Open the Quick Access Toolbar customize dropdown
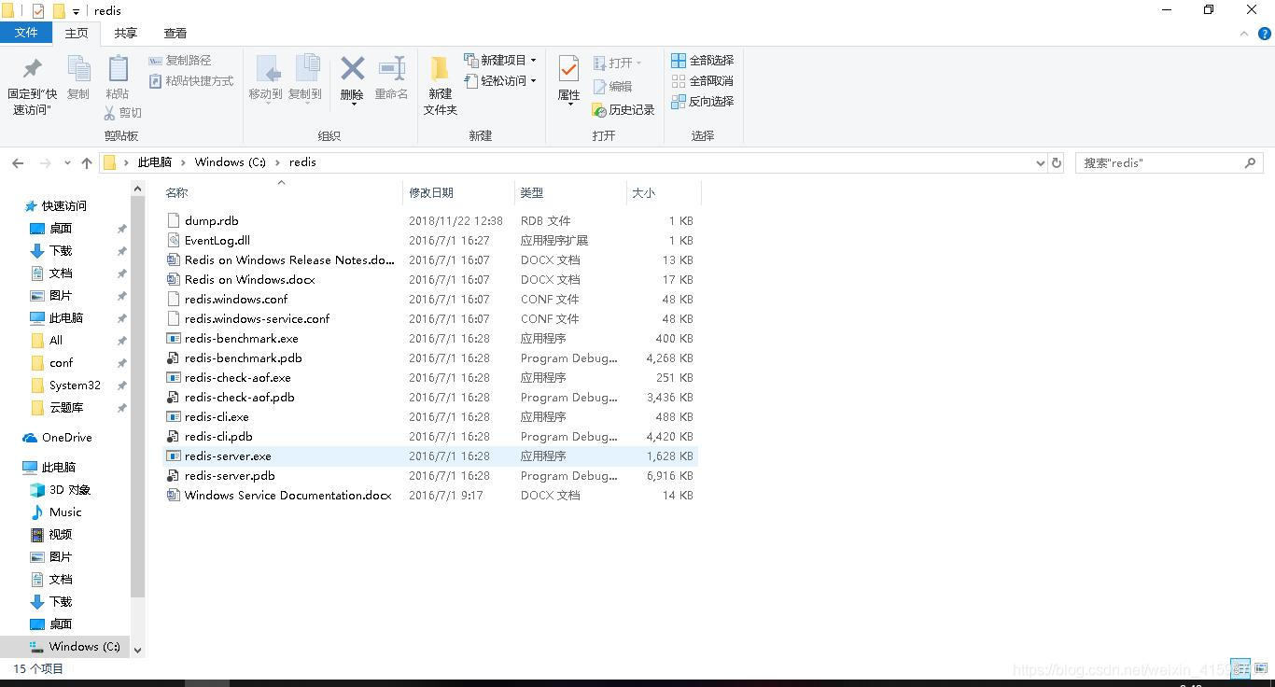1275x687 pixels. tap(76, 11)
